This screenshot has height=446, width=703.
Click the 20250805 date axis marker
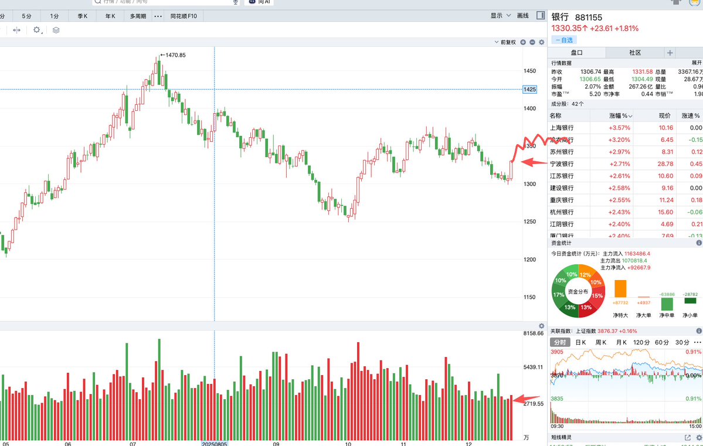pos(215,444)
